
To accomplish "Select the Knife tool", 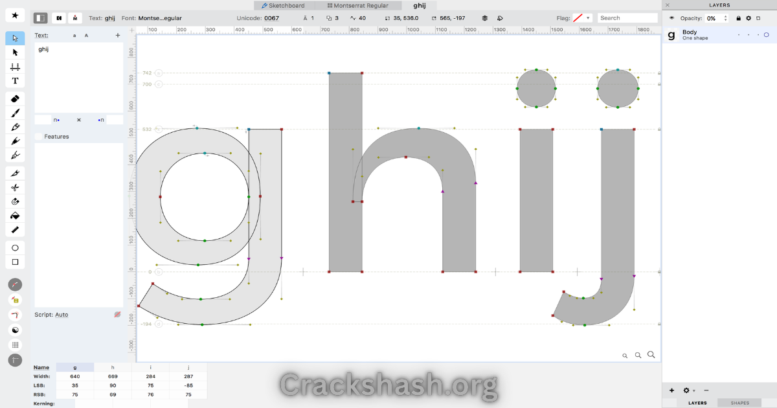I will [x=16, y=173].
